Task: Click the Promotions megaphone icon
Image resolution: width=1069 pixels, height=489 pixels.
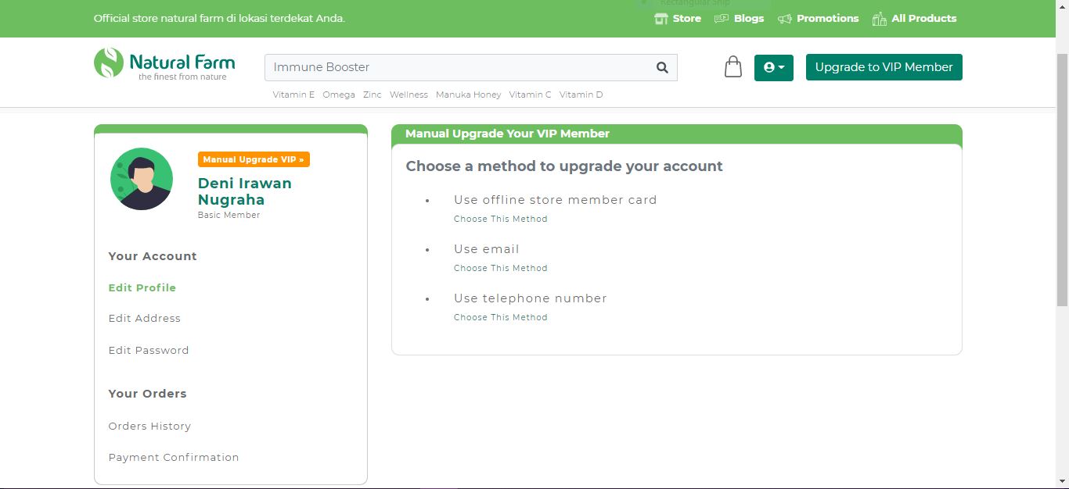Action: pos(784,19)
